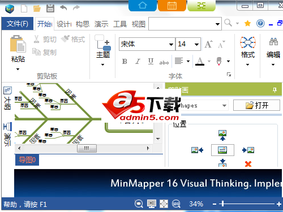
Task: Pin the clipart panel with pushpin icon
Action: pyautogui.click(x=275, y=90)
